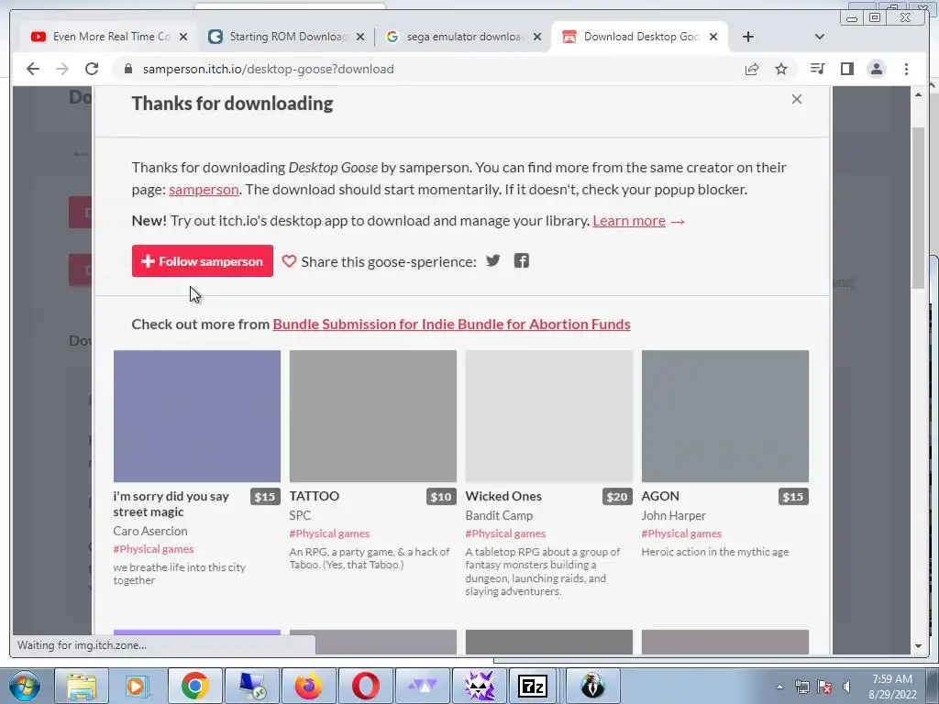The height and width of the screenshot is (704, 939).
Task: Launch Firefox from the taskbar
Action: (308, 686)
